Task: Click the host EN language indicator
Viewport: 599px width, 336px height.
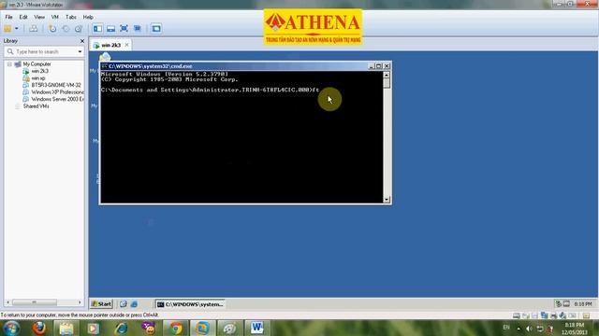Action: coord(506,328)
